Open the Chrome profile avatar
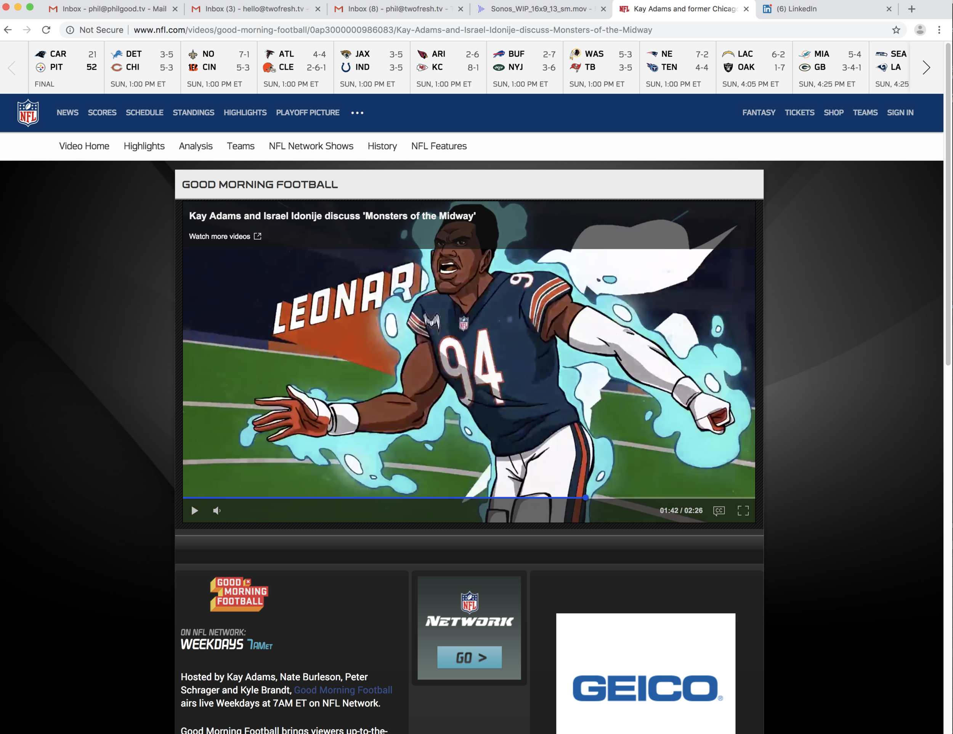The width and height of the screenshot is (953, 734). (920, 30)
